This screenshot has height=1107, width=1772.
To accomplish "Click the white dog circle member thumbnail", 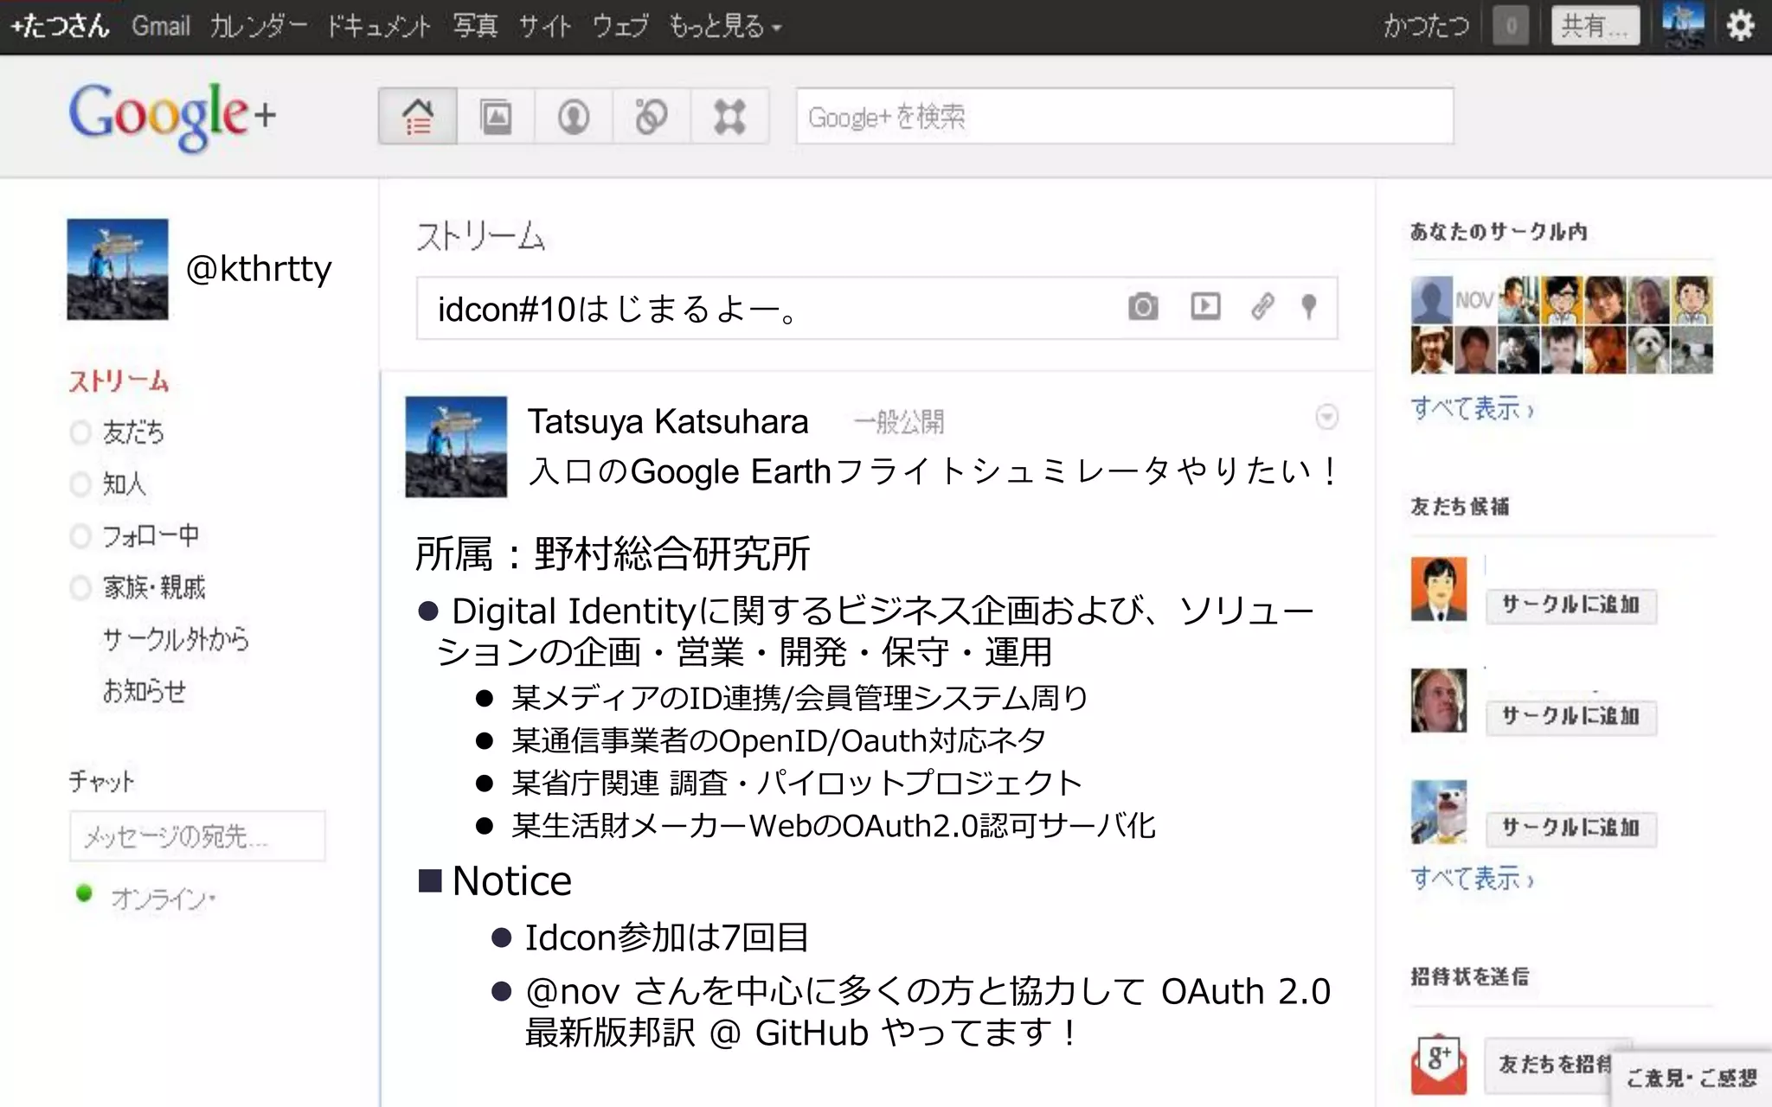I will pyautogui.click(x=1649, y=349).
